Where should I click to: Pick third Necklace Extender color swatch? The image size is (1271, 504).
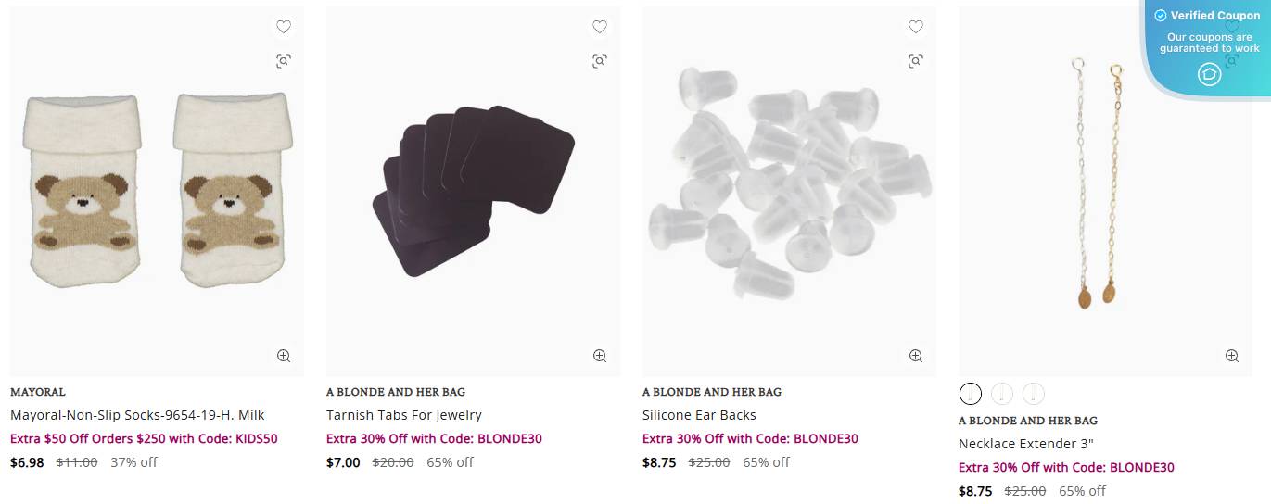pos(1034,394)
